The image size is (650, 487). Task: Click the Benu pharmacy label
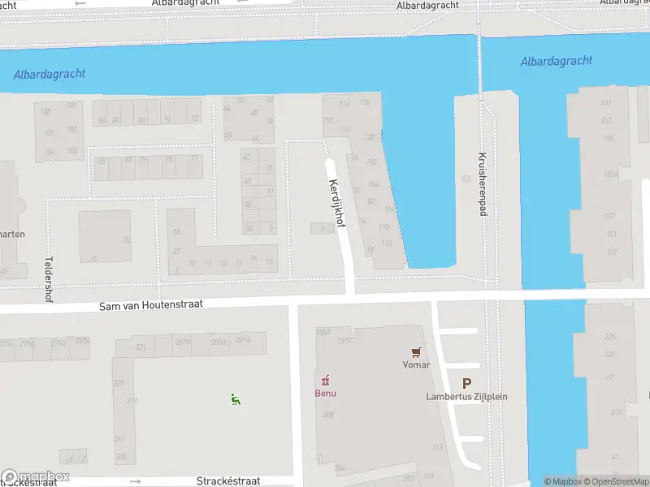[x=326, y=393]
